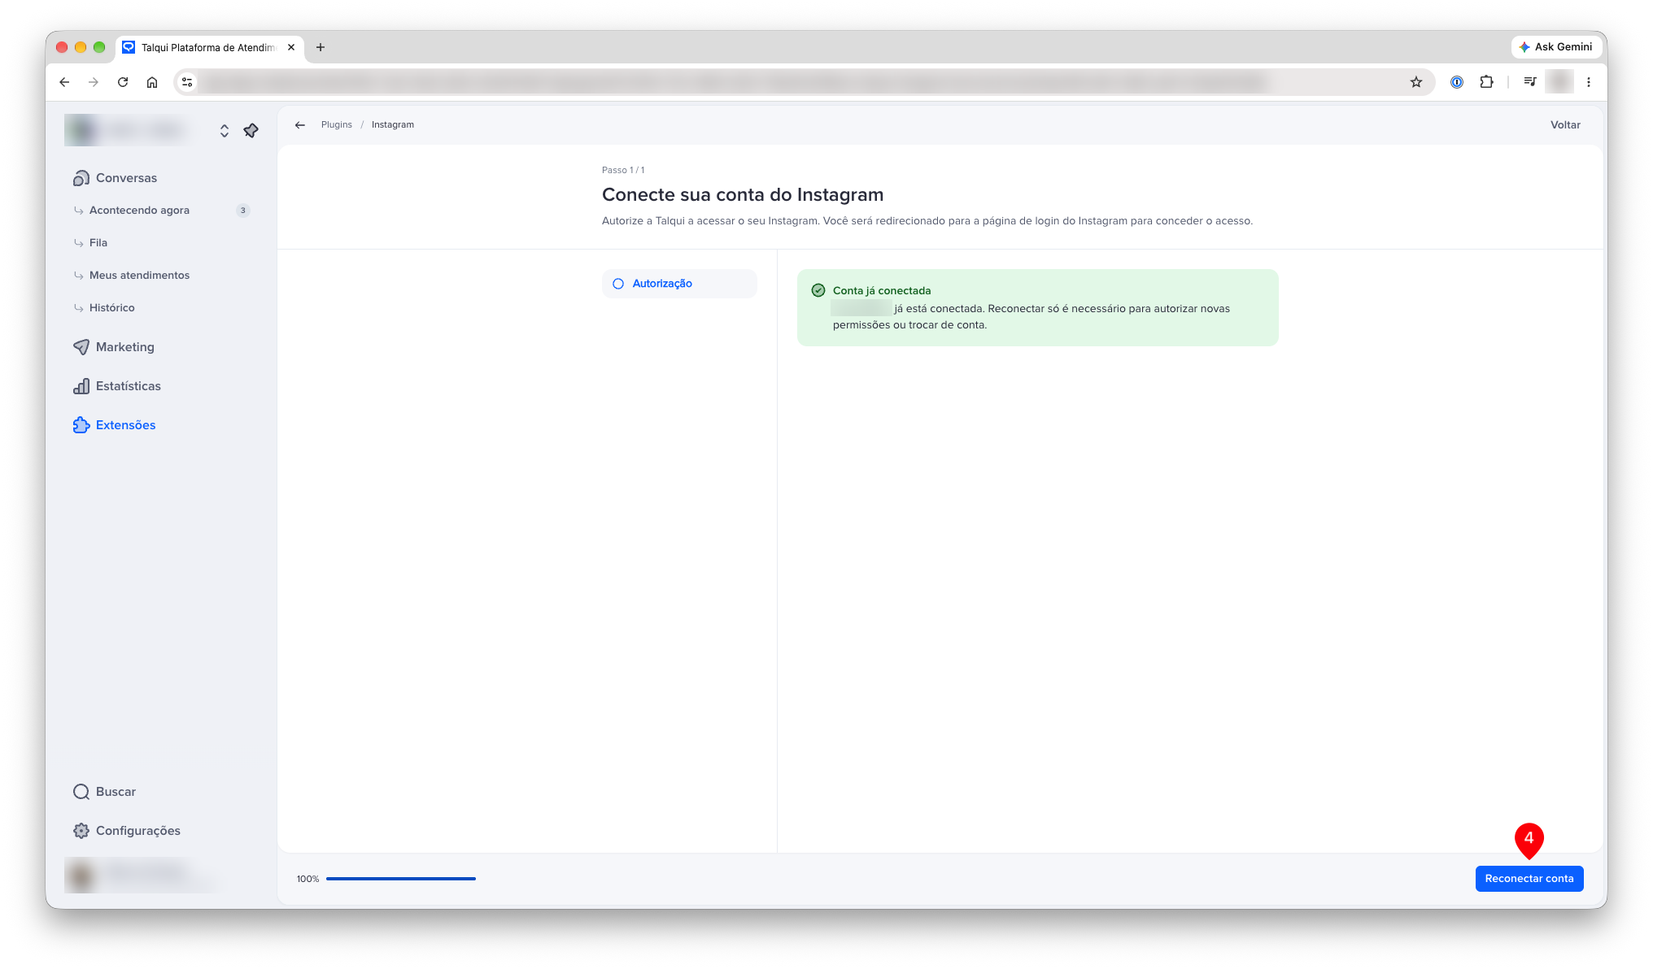Select the Talqui Plataforma tab
The image size is (1653, 969).
click(x=210, y=47)
